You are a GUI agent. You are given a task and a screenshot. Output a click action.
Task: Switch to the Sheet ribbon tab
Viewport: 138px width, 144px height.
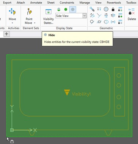pyautogui.click(x=51, y=3)
